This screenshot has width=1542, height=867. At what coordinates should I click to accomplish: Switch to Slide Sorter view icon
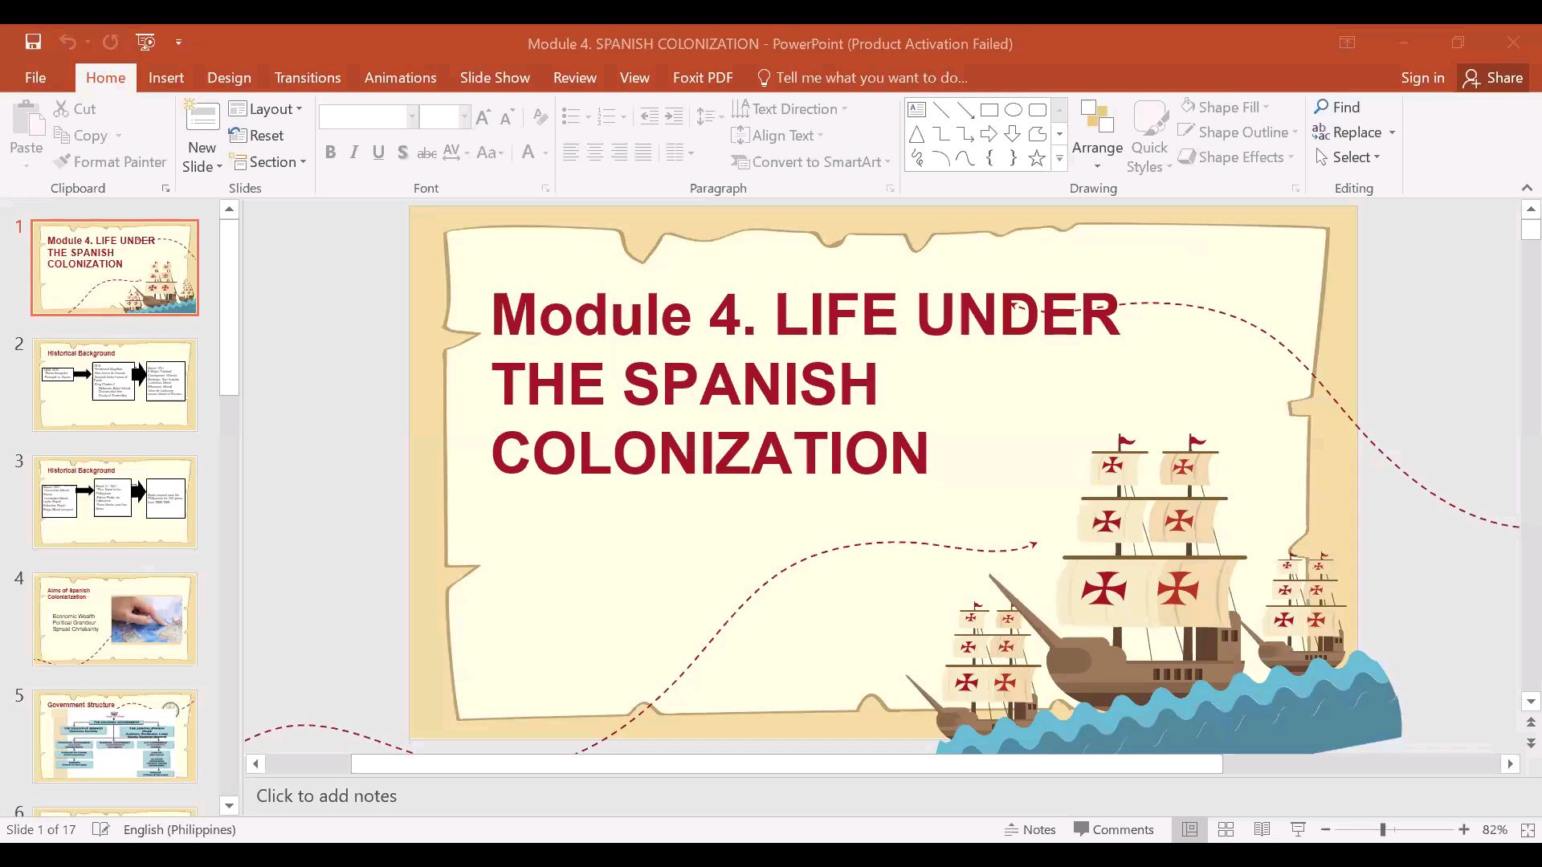click(1226, 829)
